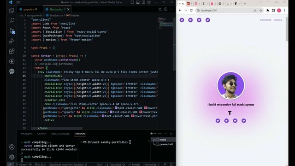Open the Customize Layout control
The width and height of the screenshot is (295, 166).
[149, 2]
